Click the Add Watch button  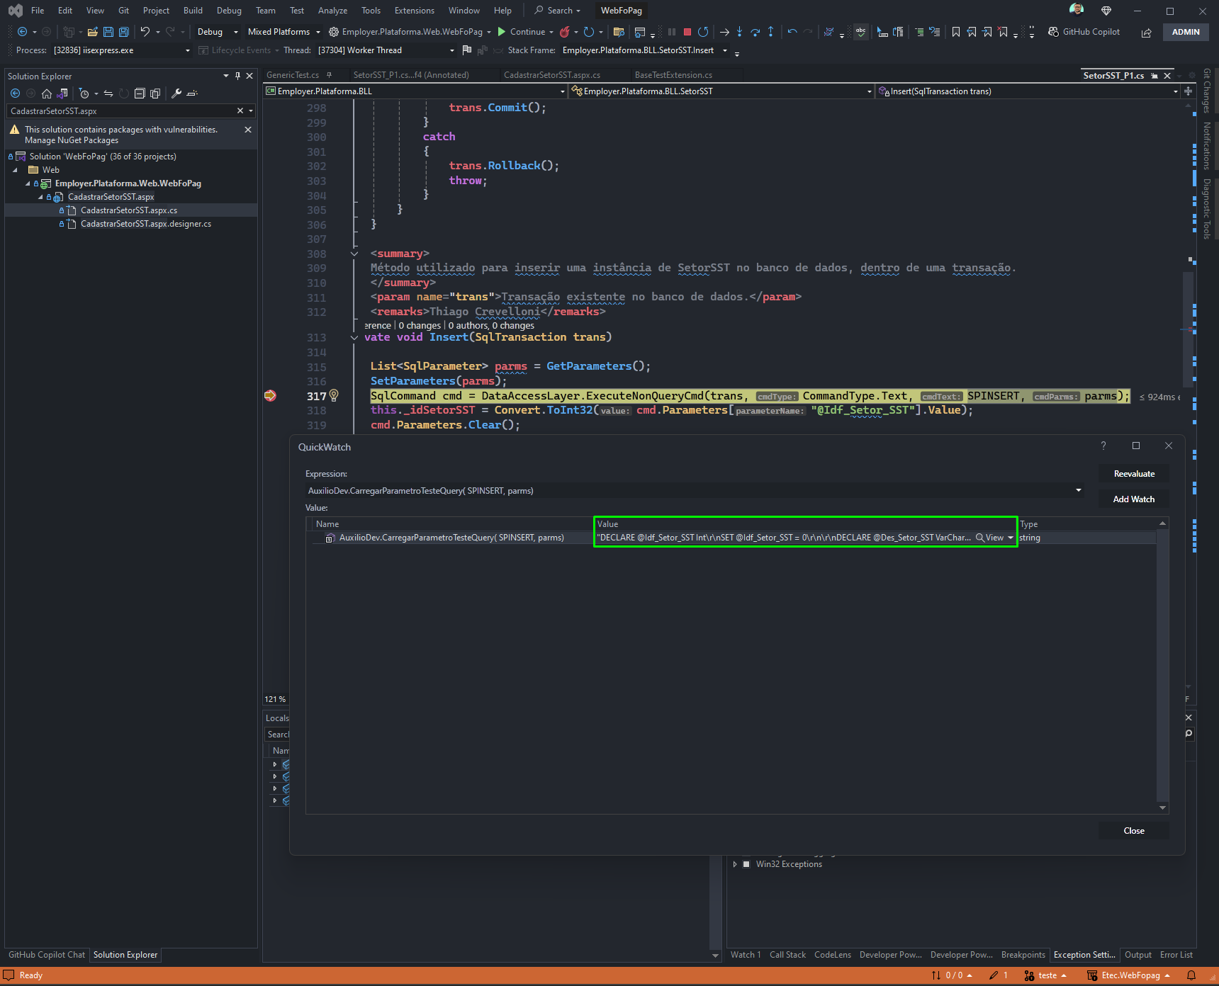(1134, 499)
